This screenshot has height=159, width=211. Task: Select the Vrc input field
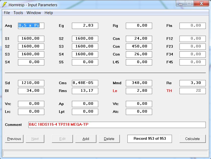pos(31,104)
